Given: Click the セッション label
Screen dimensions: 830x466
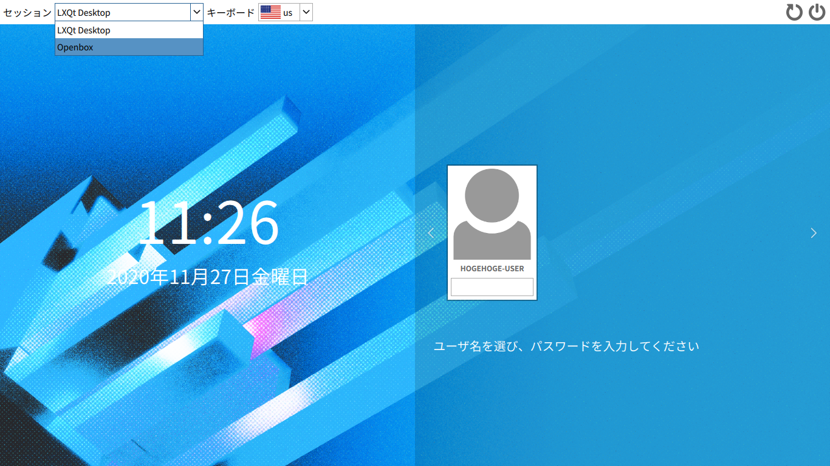Looking at the screenshot, I should [27, 12].
